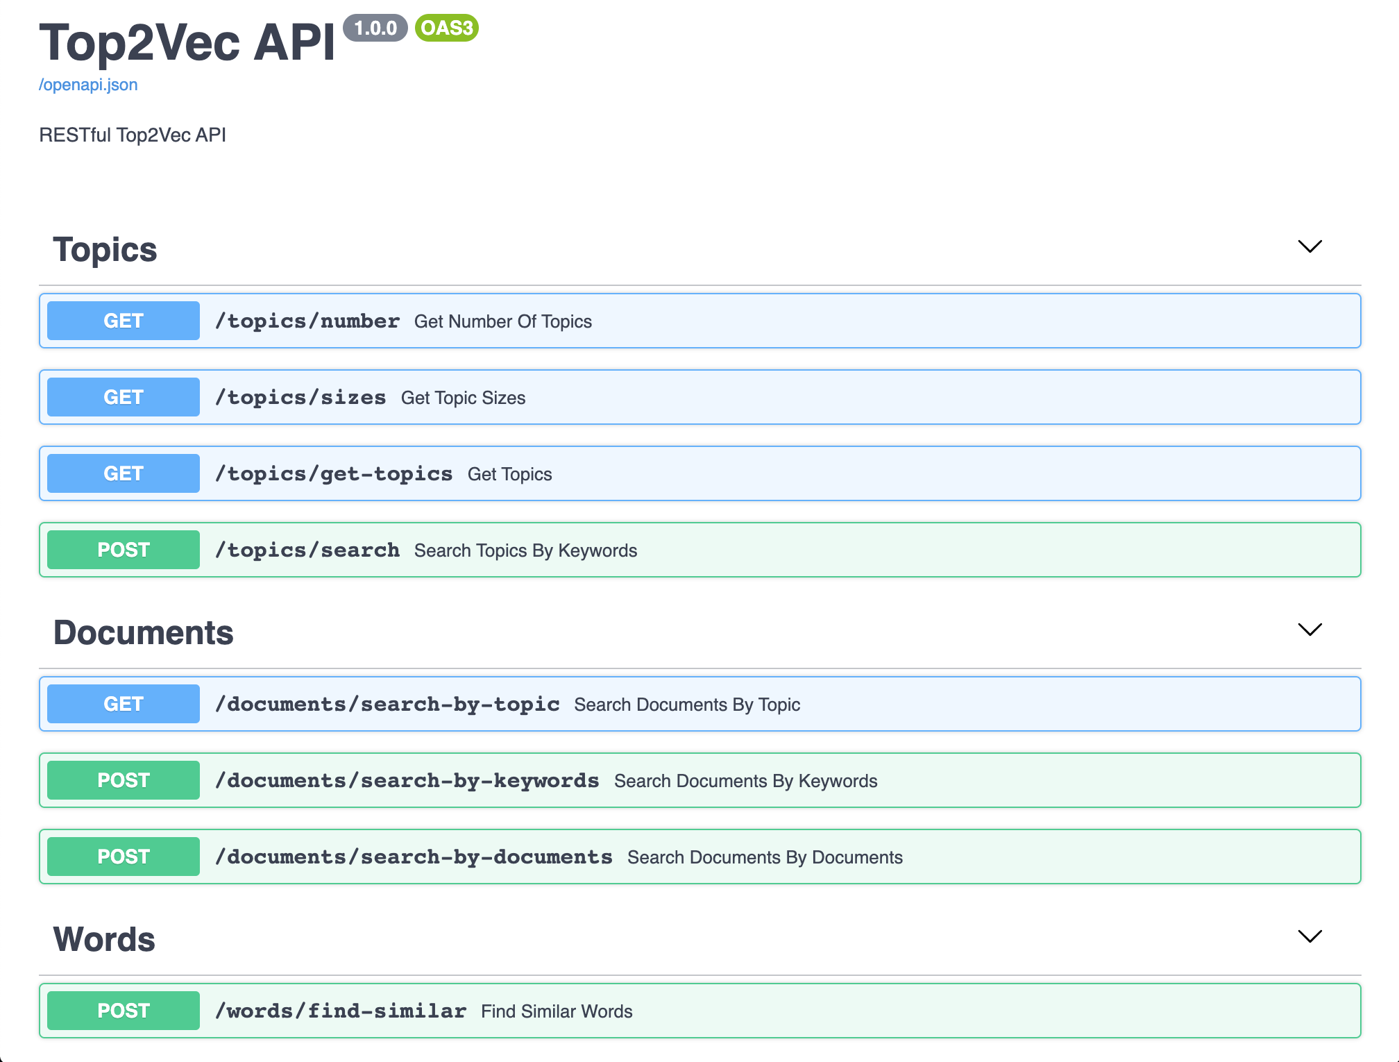1399x1062 pixels.
Task: Open the Get Number Of Topics operation
Action: (502, 321)
